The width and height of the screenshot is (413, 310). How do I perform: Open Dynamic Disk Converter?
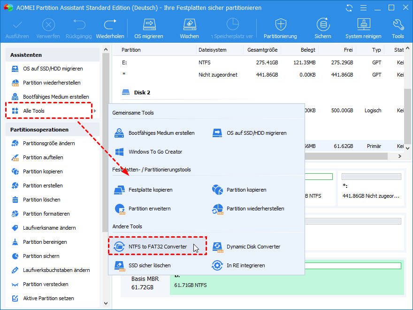point(246,247)
